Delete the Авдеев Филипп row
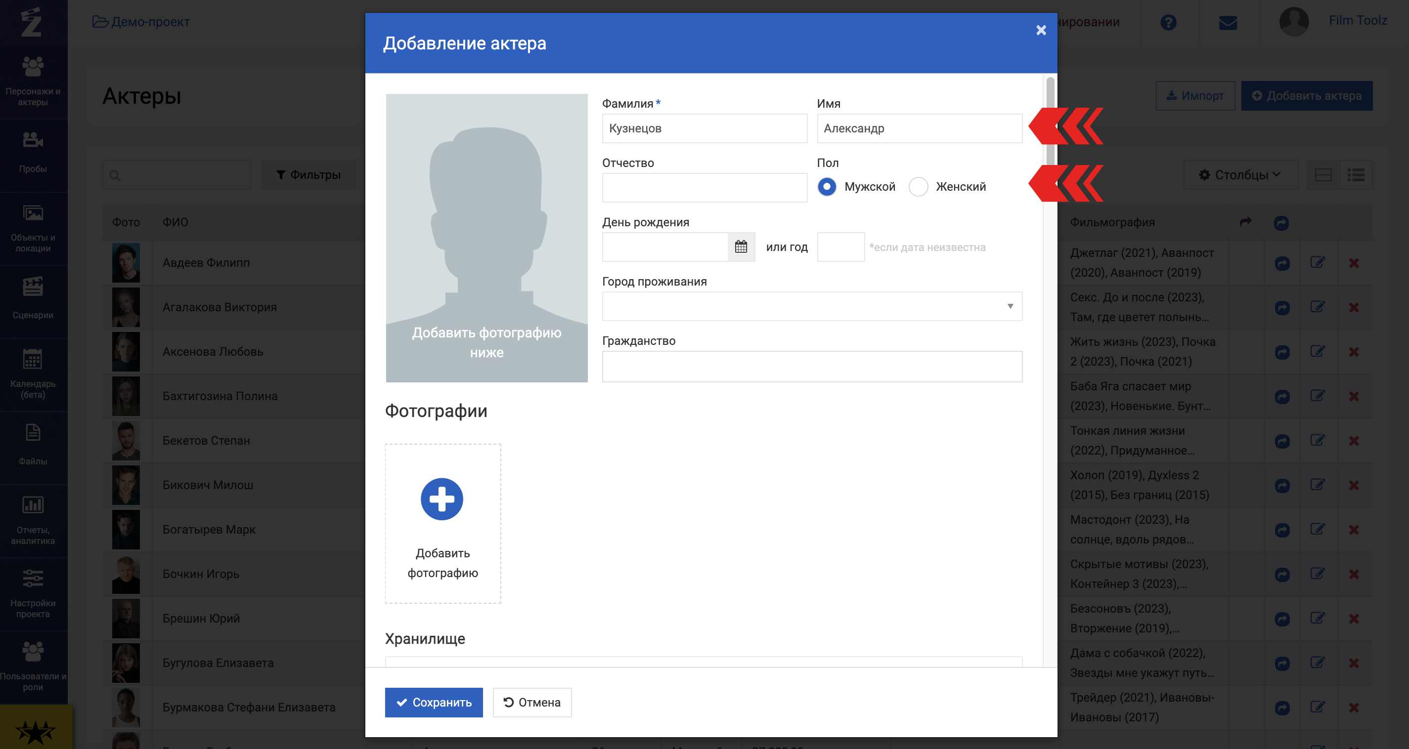This screenshot has height=749, width=1409. (1353, 263)
